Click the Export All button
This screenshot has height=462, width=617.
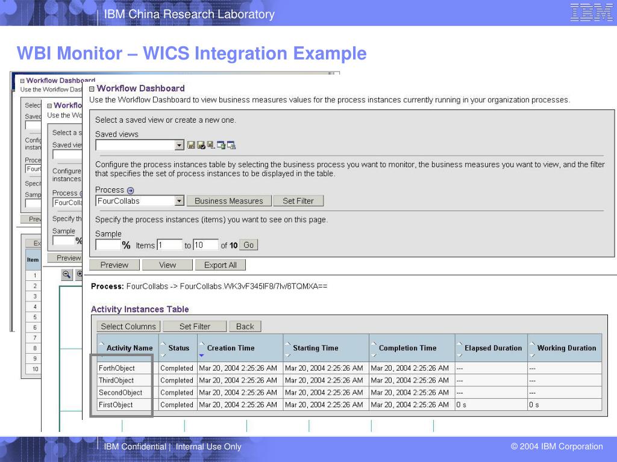click(x=221, y=265)
